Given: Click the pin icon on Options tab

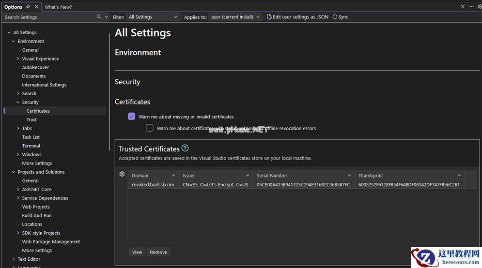Looking at the screenshot, I should [28, 7].
